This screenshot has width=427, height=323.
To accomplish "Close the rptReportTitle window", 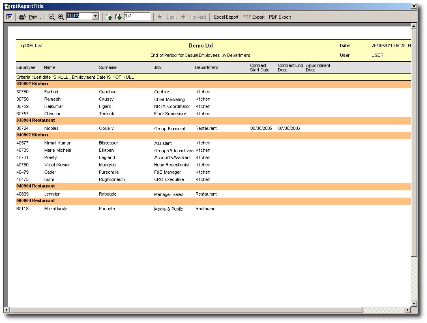I will point(414,6).
